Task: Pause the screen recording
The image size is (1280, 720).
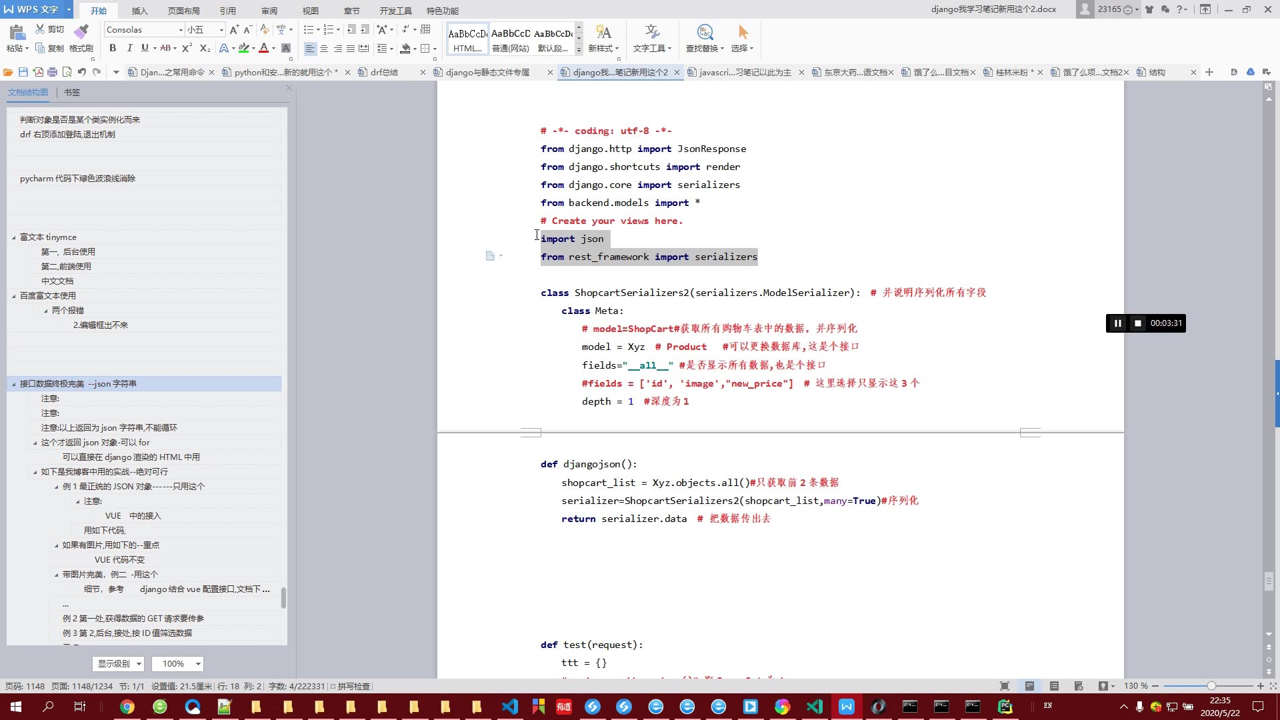Action: click(x=1118, y=323)
